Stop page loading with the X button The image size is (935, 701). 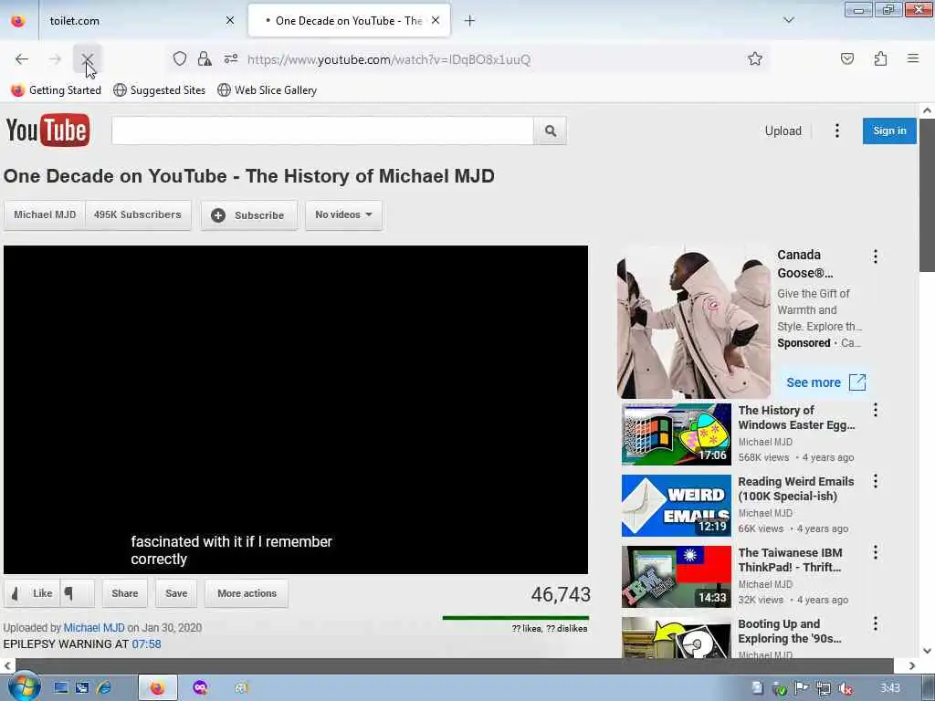88,59
